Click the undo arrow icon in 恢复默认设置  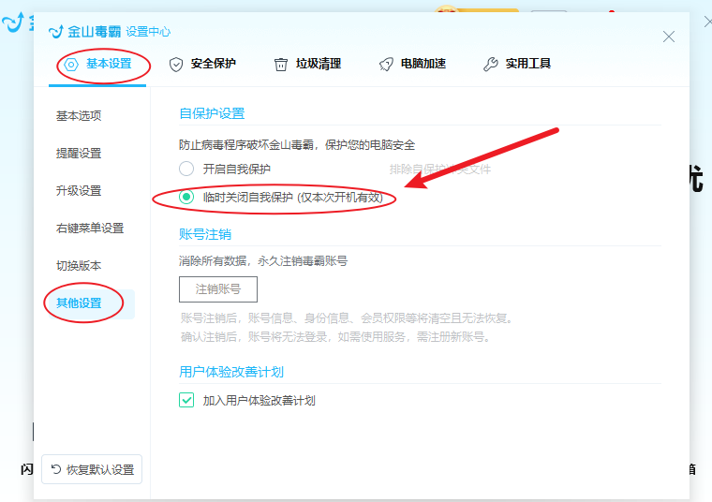(x=56, y=469)
